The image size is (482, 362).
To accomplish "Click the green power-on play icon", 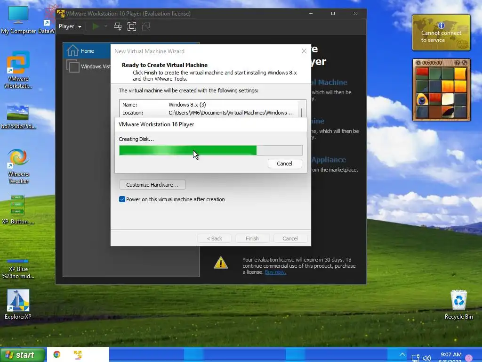I will click(x=96, y=26).
